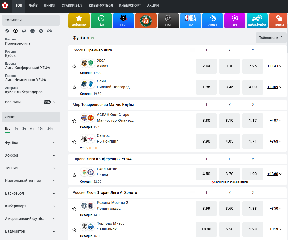Image resolution: width=288 pixels, height=240 pixels.
Task: Open the СТАВКИ 24/7 navigation tab
Action: (72, 6)
